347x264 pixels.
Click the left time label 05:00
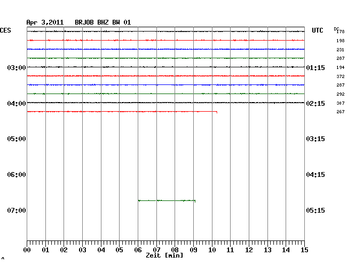(17, 139)
